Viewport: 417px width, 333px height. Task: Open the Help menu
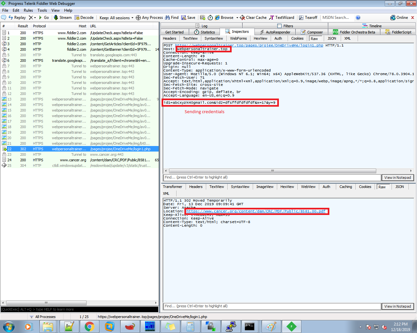click(68, 10)
